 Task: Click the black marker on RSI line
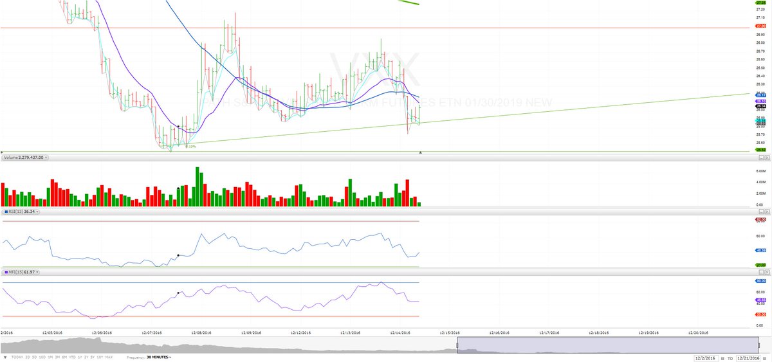[x=178, y=255]
